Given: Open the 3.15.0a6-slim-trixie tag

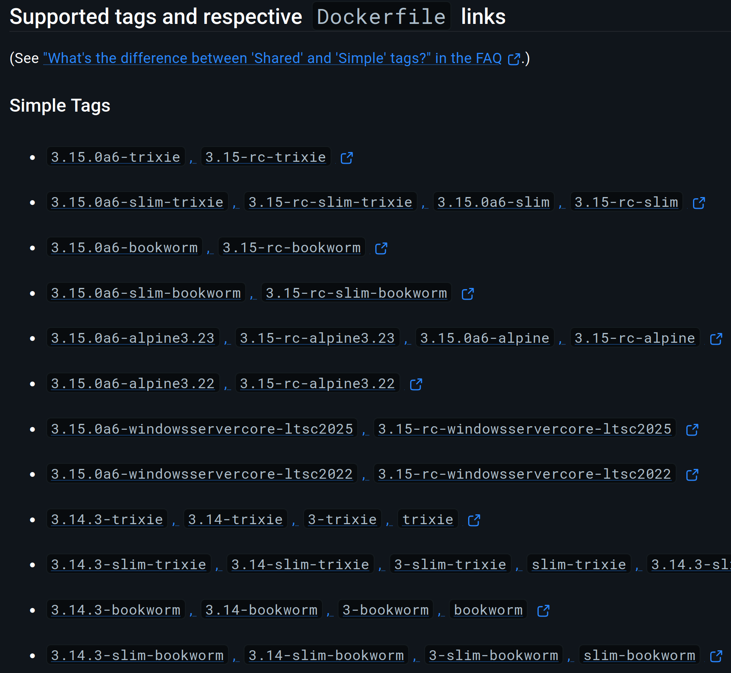Looking at the screenshot, I should (x=137, y=202).
